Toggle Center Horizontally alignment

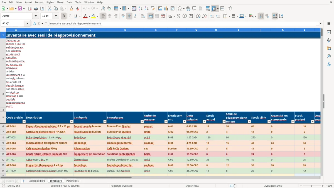point(109,16)
